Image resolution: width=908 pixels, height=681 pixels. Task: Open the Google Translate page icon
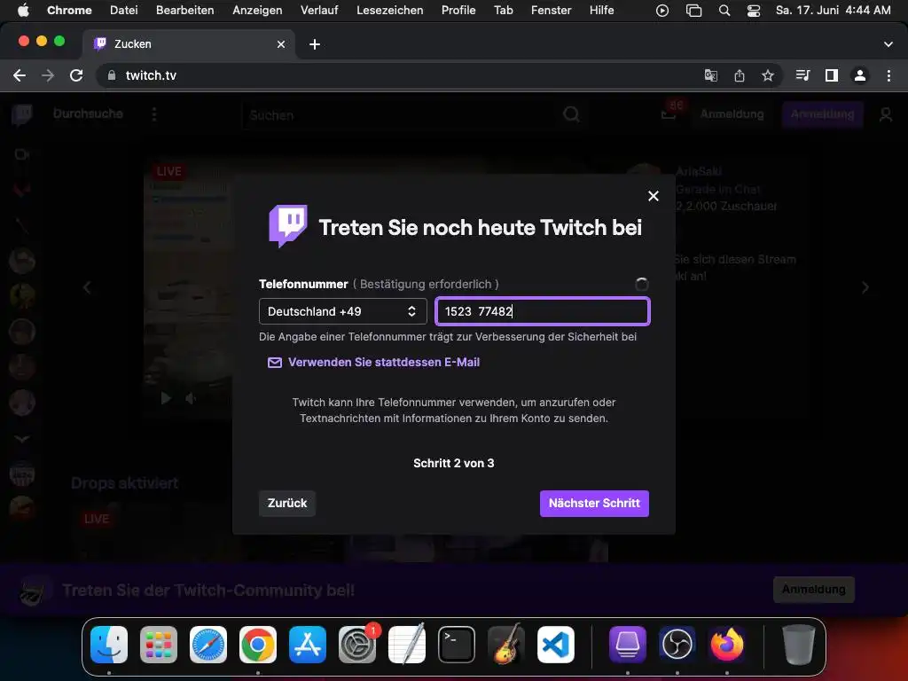(x=710, y=75)
